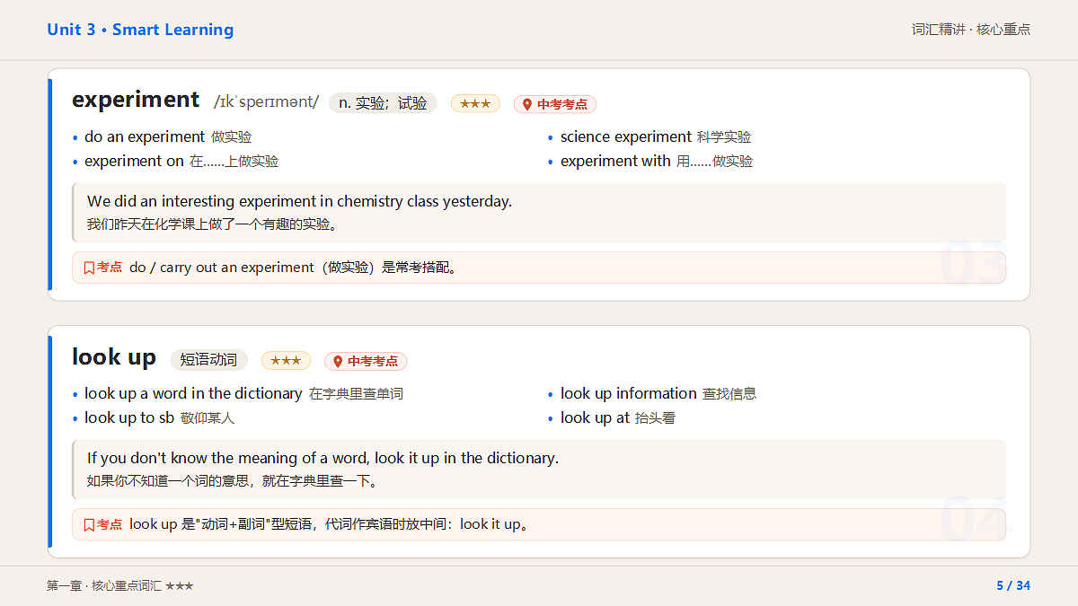Image resolution: width=1078 pixels, height=606 pixels.
Task: Open the Unit 3 • Smart Learning title
Action: coord(140,30)
